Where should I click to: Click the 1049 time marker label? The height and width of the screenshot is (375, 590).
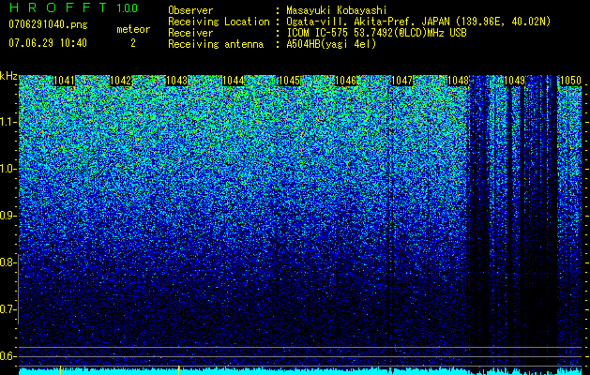click(514, 81)
